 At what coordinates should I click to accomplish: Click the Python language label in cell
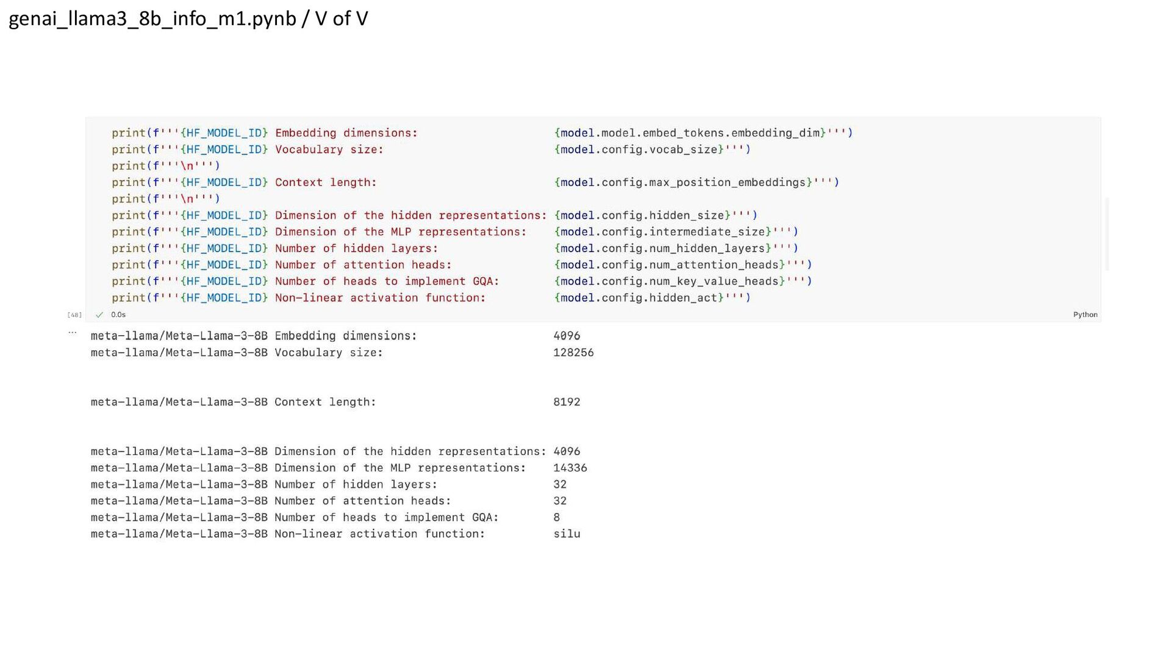[x=1085, y=315]
